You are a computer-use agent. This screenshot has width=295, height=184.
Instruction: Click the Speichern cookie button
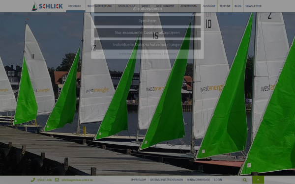pyautogui.click(x=147, y=21)
